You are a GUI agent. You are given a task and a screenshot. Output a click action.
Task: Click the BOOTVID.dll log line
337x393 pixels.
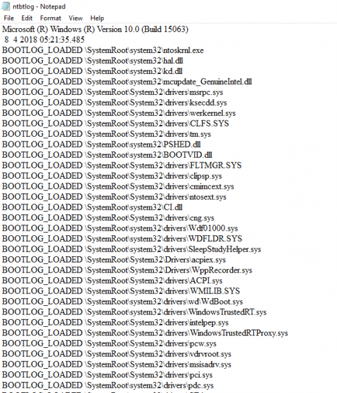click(x=107, y=155)
